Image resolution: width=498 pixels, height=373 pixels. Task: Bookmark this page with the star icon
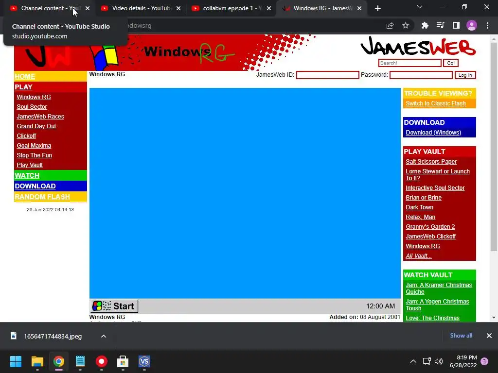(x=406, y=26)
